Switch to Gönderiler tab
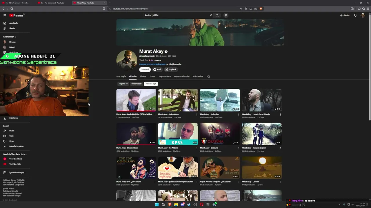 198,77
